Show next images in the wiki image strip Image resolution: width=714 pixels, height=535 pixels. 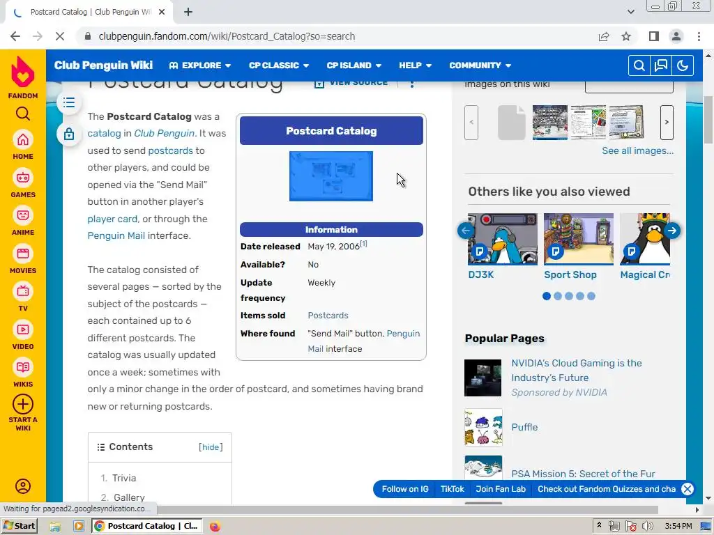[x=667, y=123]
